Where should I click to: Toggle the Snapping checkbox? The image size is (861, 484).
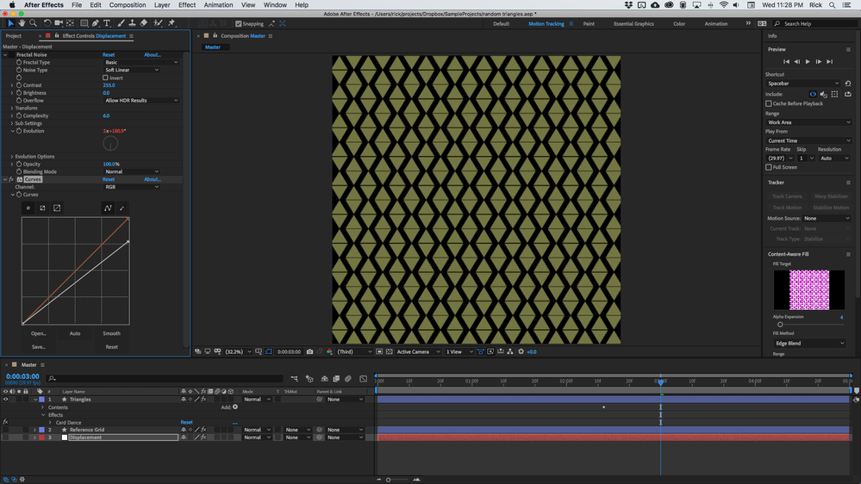click(239, 24)
